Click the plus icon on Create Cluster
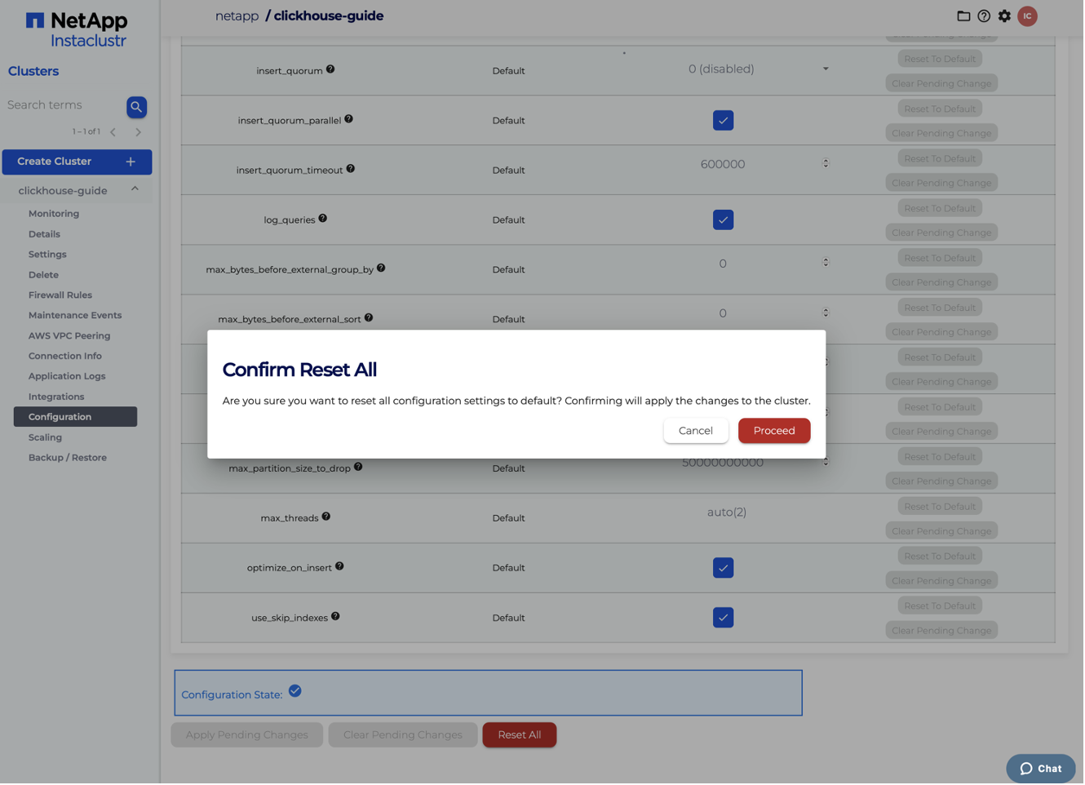1085x785 pixels. [131, 162]
